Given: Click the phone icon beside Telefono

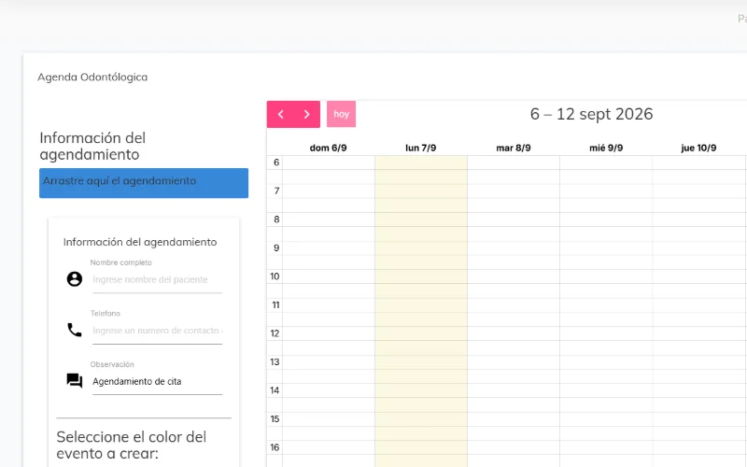Looking at the screenshot, I should click(x=75, y=330).
